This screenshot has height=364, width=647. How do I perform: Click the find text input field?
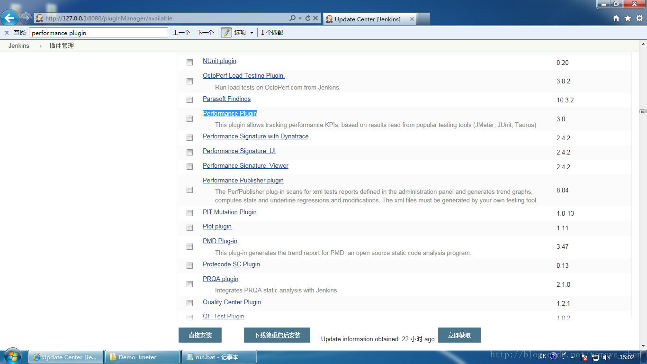[99, 33]
